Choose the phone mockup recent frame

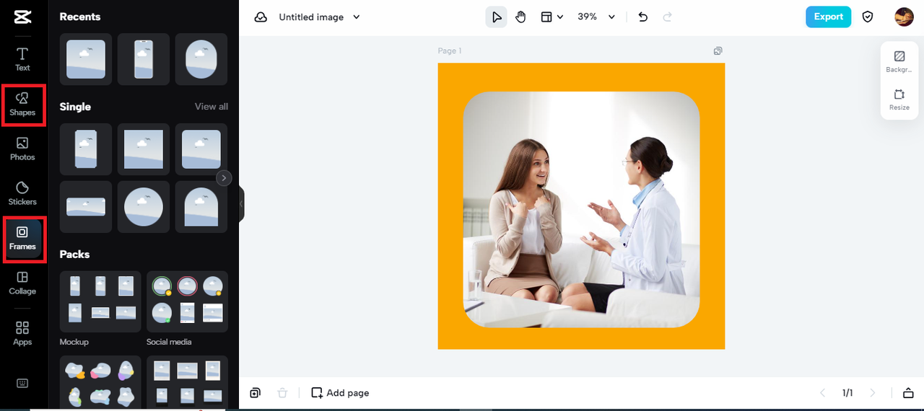[x=144, y=59]
